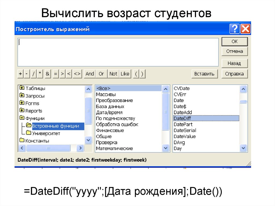Expand the Запросы tree node
The image size is (275, 206).
[x=22, y=96]
